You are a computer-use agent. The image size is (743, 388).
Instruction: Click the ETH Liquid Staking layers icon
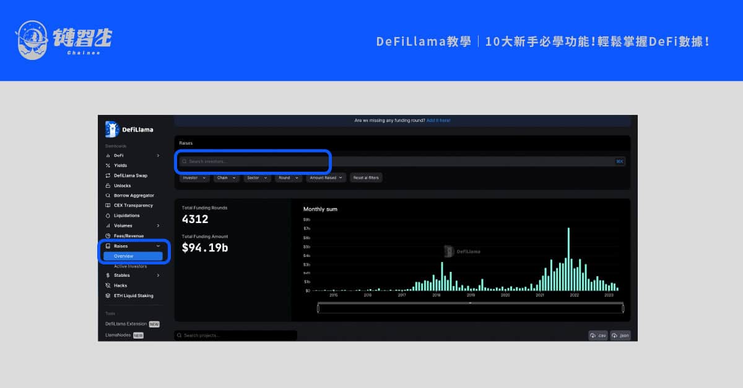[x=108, y=295]
